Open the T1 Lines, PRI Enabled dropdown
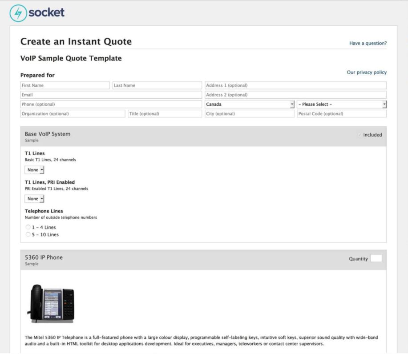The width and height of the screenshot is (408, 354). pyautogui.click(x=35, y=199)
